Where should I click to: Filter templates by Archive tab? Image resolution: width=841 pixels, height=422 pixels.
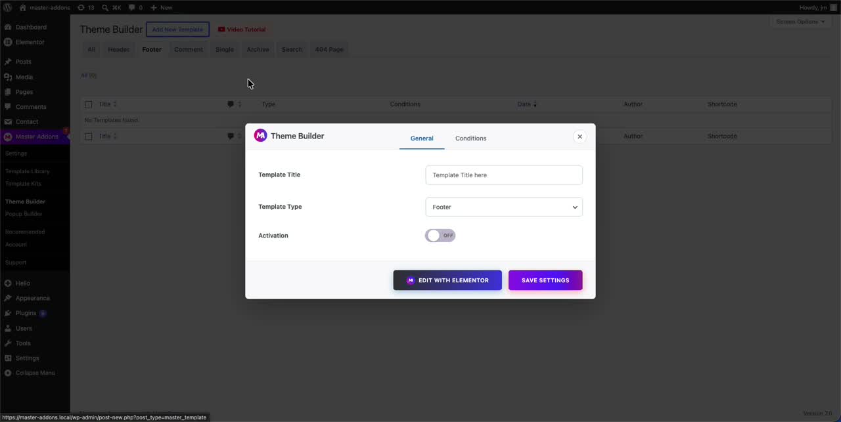[258, 49]
